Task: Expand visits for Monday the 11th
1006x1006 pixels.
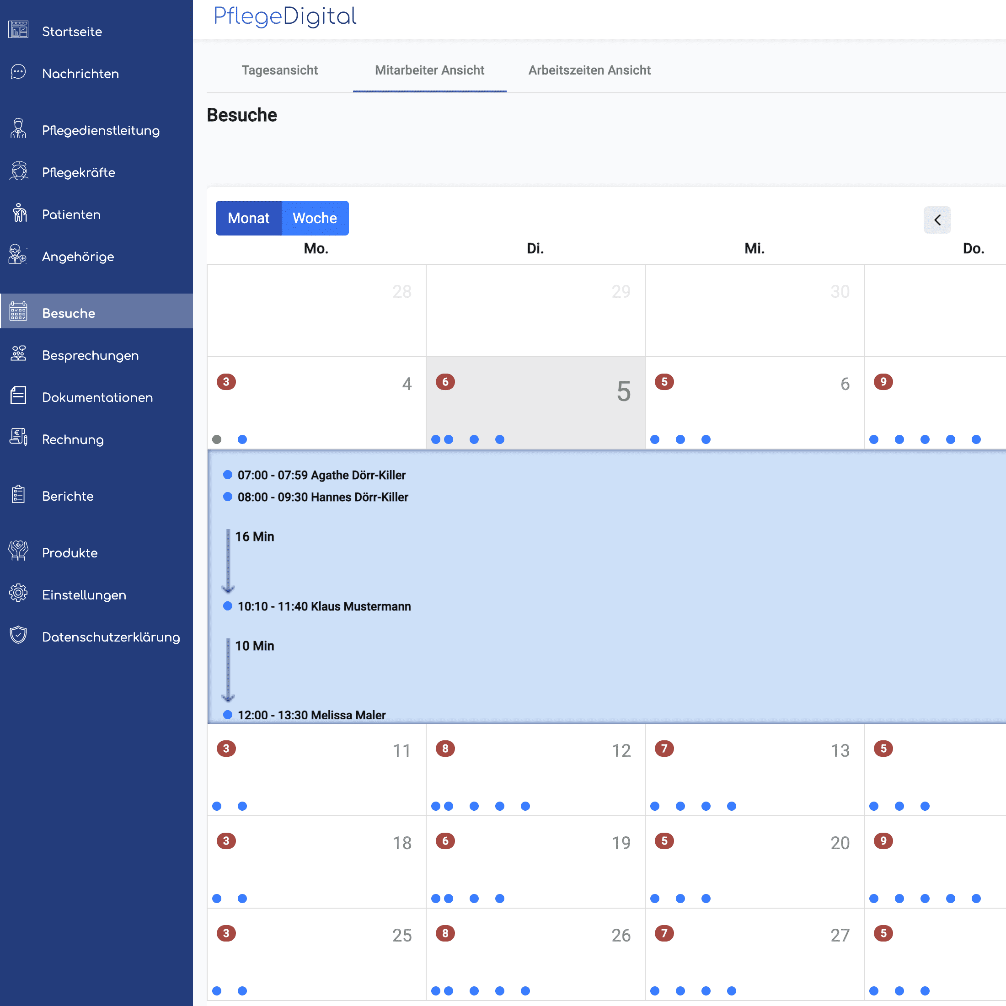Action: [x=316, y=769]
